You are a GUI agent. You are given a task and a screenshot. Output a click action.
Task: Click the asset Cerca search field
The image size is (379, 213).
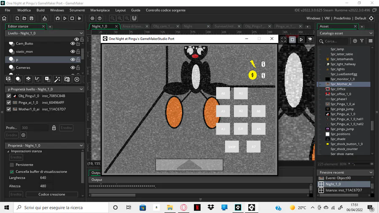coord(336,41)
